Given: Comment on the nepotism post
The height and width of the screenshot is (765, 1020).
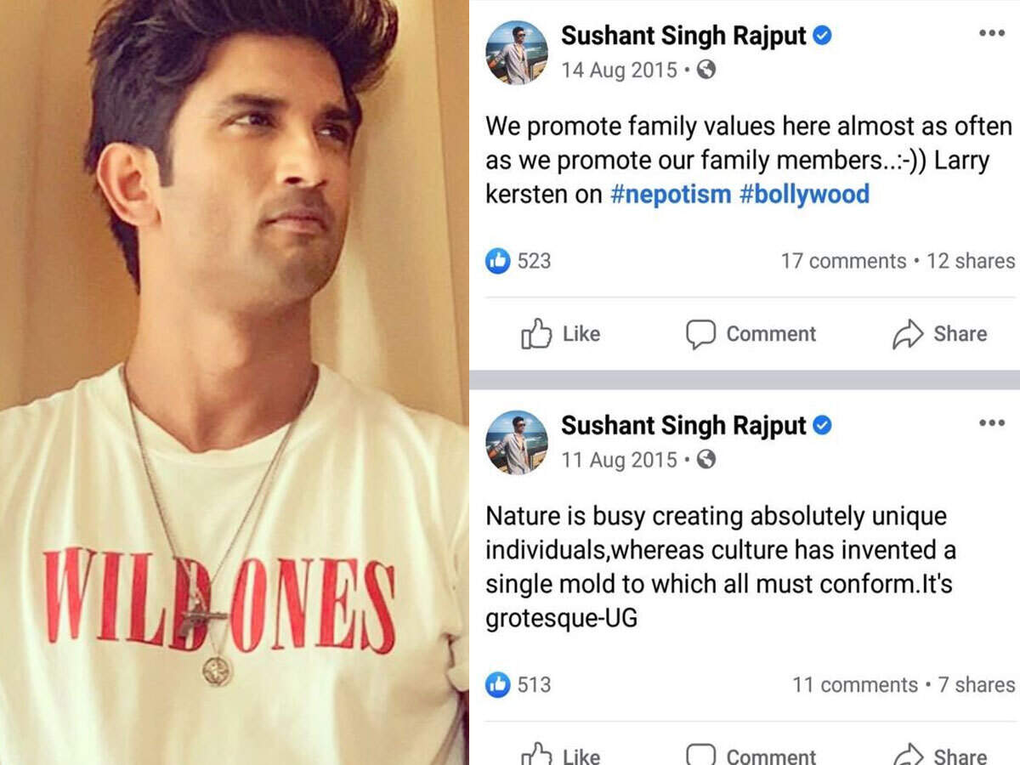Looking at the screenshot, I should click(751, 334).
